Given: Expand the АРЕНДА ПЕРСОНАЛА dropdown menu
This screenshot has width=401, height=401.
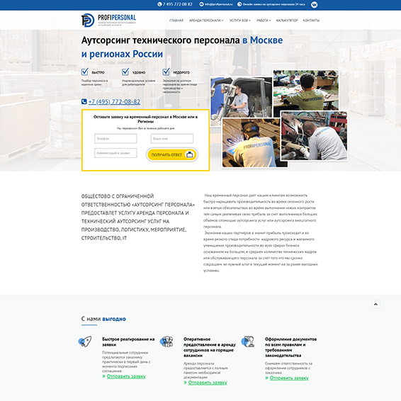Looking at the screenshot, I should tap(206, 21).
